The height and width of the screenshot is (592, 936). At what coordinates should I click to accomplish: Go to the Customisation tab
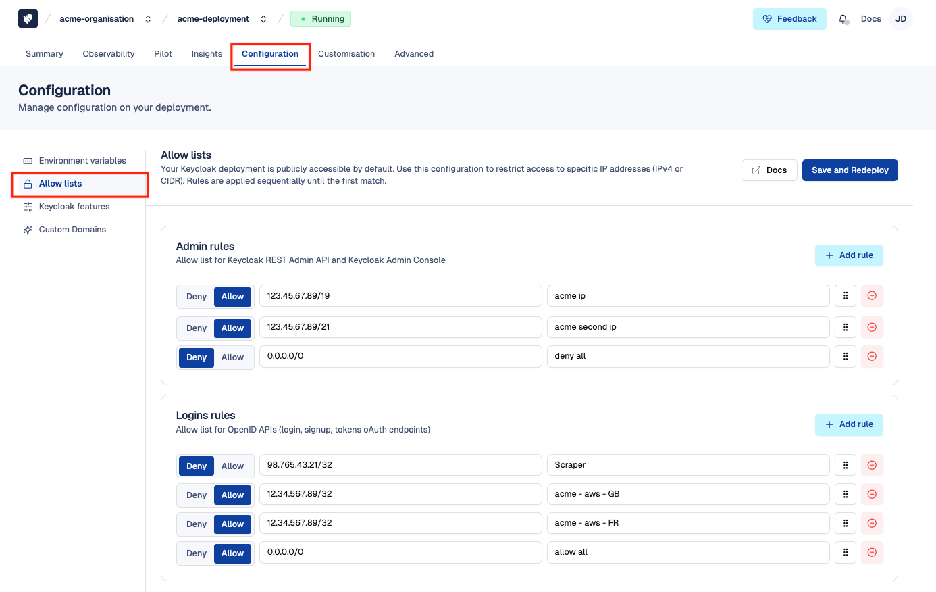point(346,54)
